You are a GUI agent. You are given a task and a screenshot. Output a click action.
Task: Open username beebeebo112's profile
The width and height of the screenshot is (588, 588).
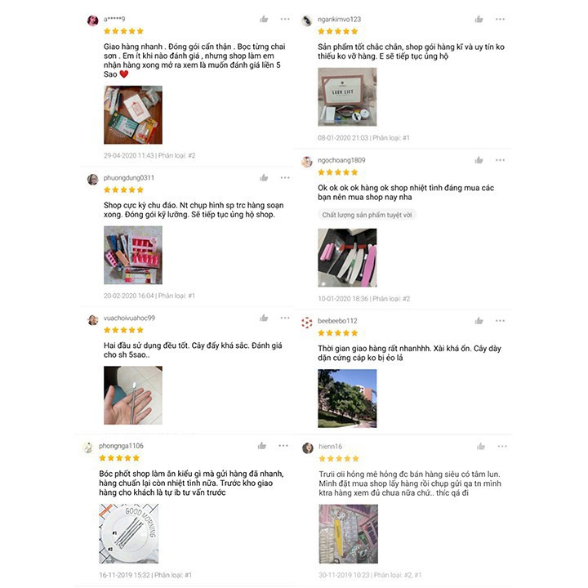point(337,321)
